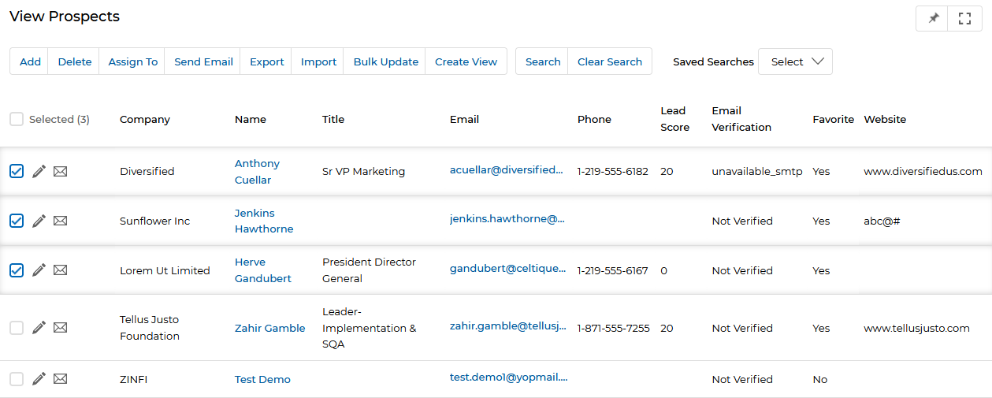Click the Email column header

coord(464,119)
